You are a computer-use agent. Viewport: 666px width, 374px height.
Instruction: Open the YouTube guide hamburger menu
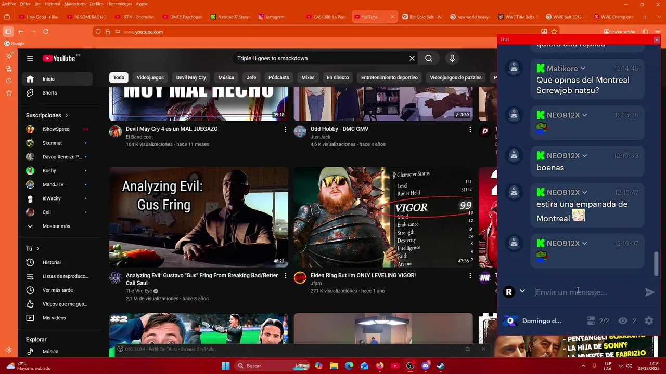30,58
